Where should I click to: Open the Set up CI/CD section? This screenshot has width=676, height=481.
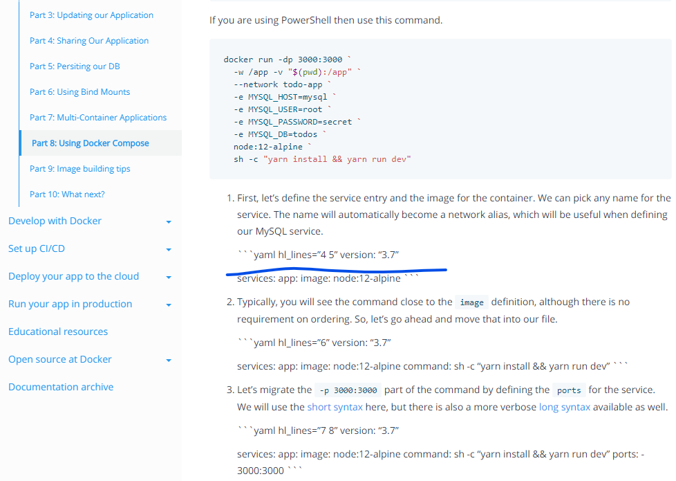37,248
